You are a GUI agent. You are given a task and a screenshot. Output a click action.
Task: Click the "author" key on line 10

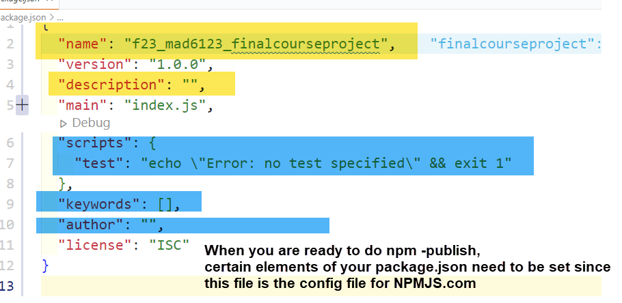pos(87,225)
